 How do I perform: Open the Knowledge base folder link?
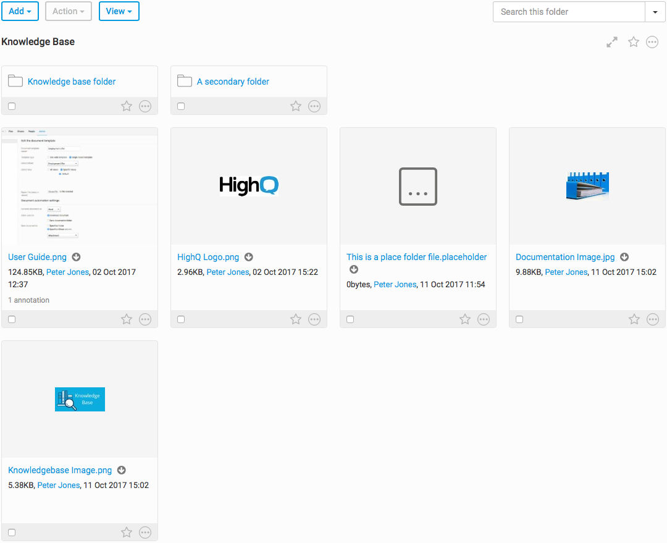72,82
